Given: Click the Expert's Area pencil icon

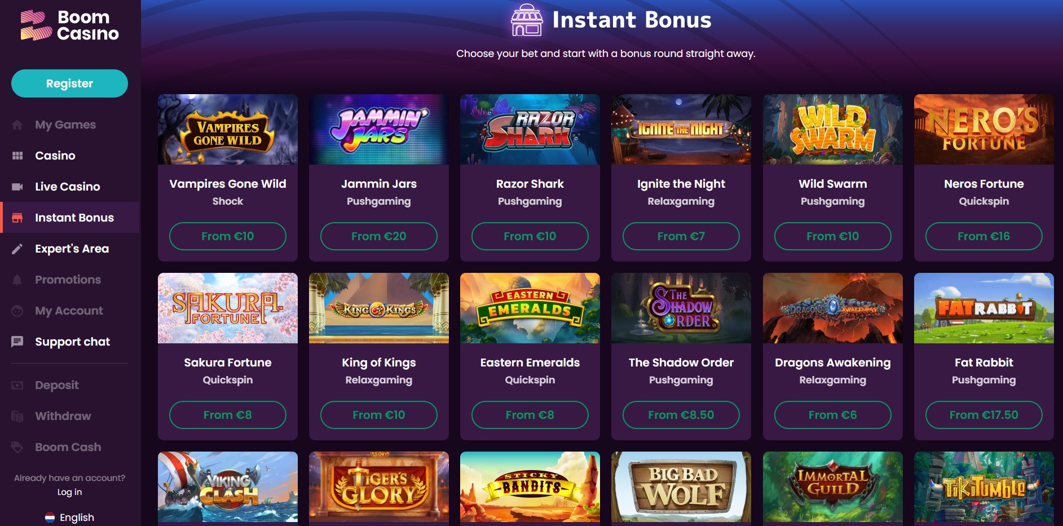Looking at the screenshot, I should [x=17, y=249].
